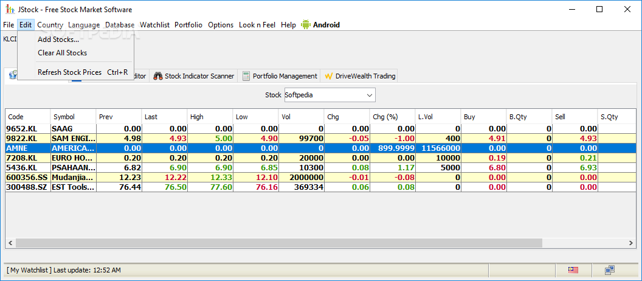642x281 pixels.
Task: Expand the Stock combo box arrow
Action: 370,95
